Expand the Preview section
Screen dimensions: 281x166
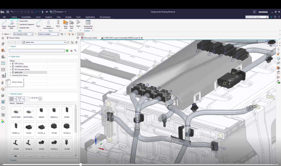pos(9,160)
